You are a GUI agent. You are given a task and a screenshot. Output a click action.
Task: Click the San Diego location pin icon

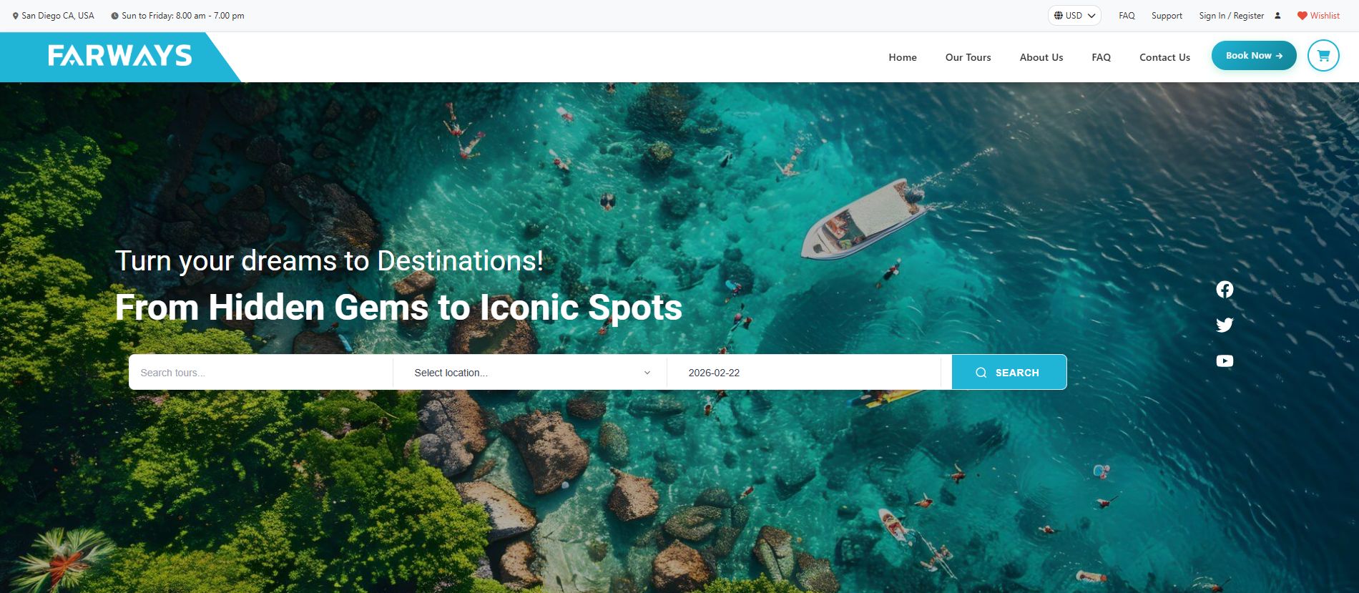[16, 16]
